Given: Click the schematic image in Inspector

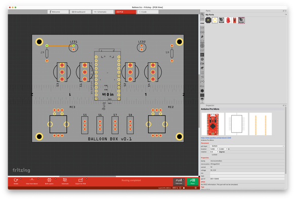Looking at the screenshot, I should click(x=237, y=124).
